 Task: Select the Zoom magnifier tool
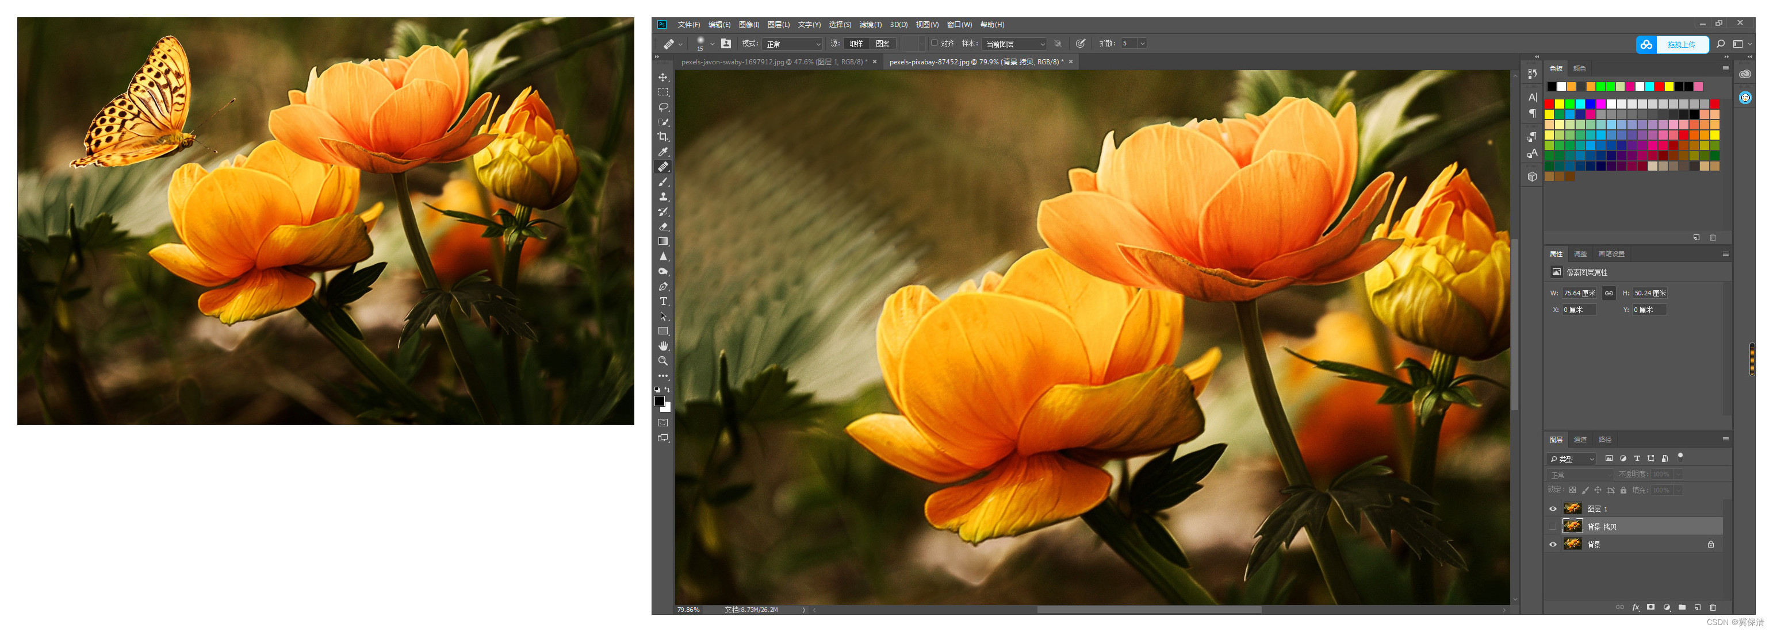[x=663, y=361]
